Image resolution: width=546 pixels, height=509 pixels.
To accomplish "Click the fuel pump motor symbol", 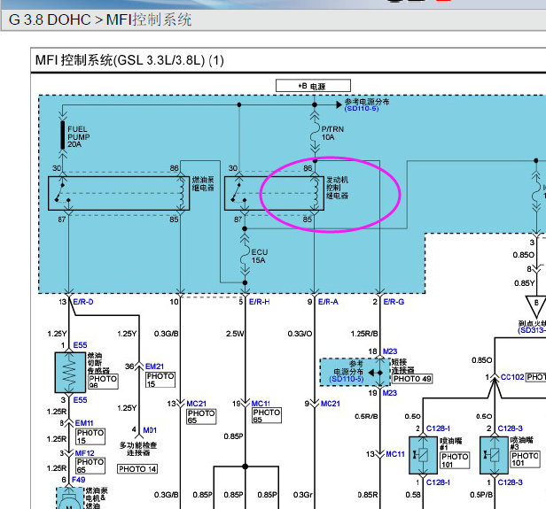I will pyautogui.click(x=70, y=498).
